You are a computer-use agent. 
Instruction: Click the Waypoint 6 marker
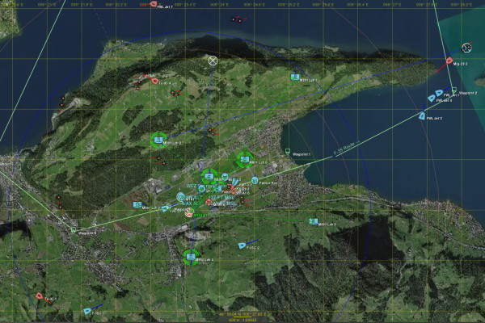pyautogui.click(x=74, y=230)
